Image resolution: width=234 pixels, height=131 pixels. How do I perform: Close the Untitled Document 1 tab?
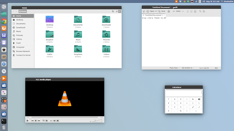click(x=164, y=15)
